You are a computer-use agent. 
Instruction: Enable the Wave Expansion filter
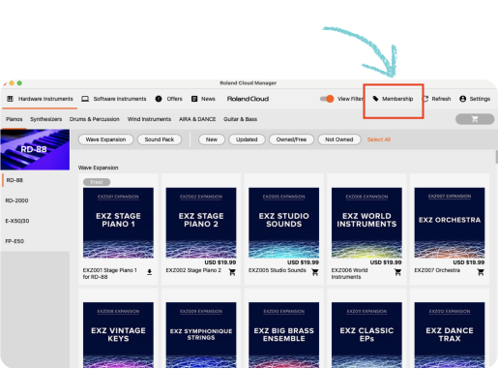(x=105, y=139)
